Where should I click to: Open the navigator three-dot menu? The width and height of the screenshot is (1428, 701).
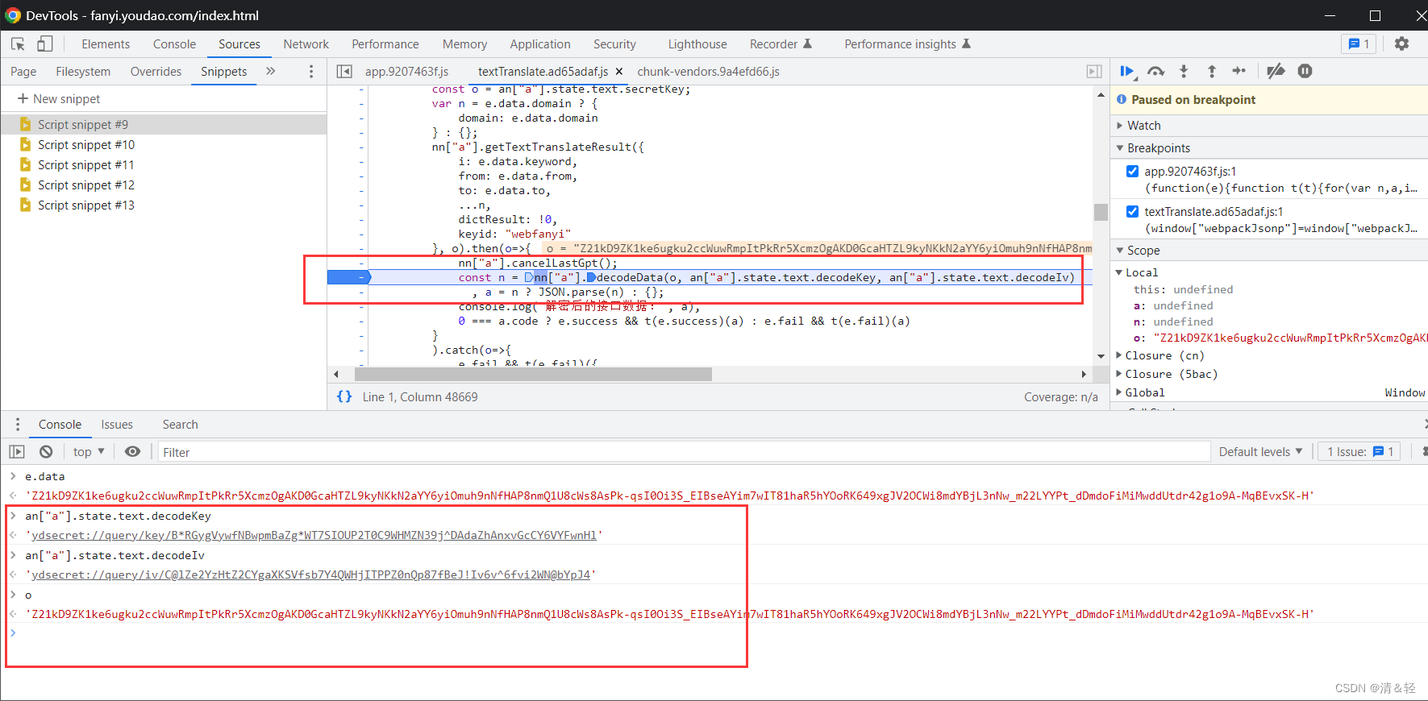pyautogui.click(x=311, y=72)
